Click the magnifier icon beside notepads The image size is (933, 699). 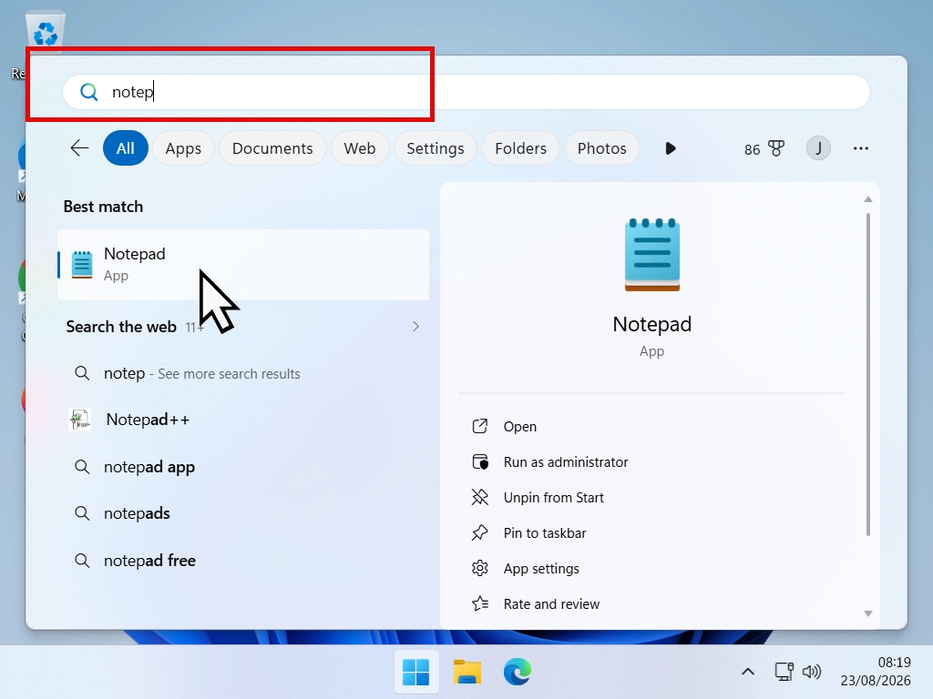[81, 513]
